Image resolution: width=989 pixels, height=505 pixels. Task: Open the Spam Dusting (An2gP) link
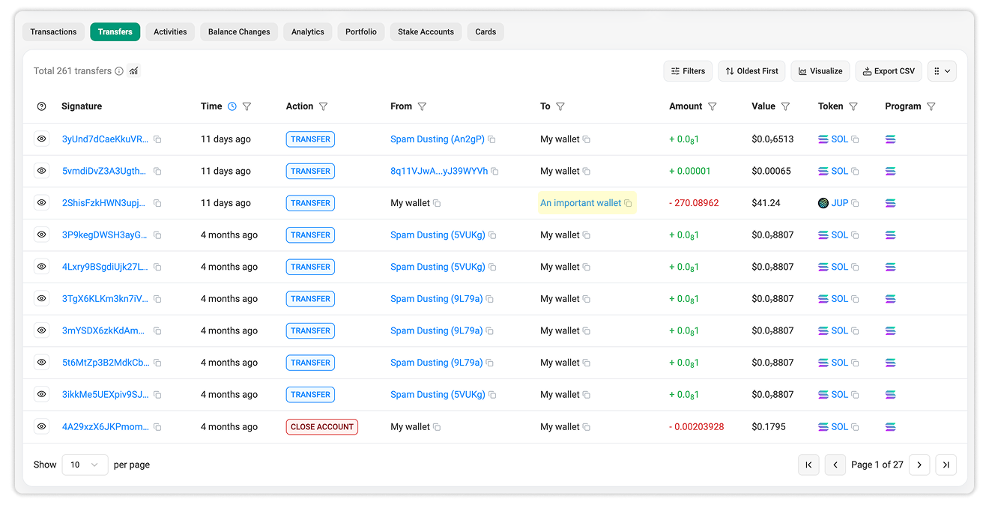pyautogui.click(x=438, y=139)
